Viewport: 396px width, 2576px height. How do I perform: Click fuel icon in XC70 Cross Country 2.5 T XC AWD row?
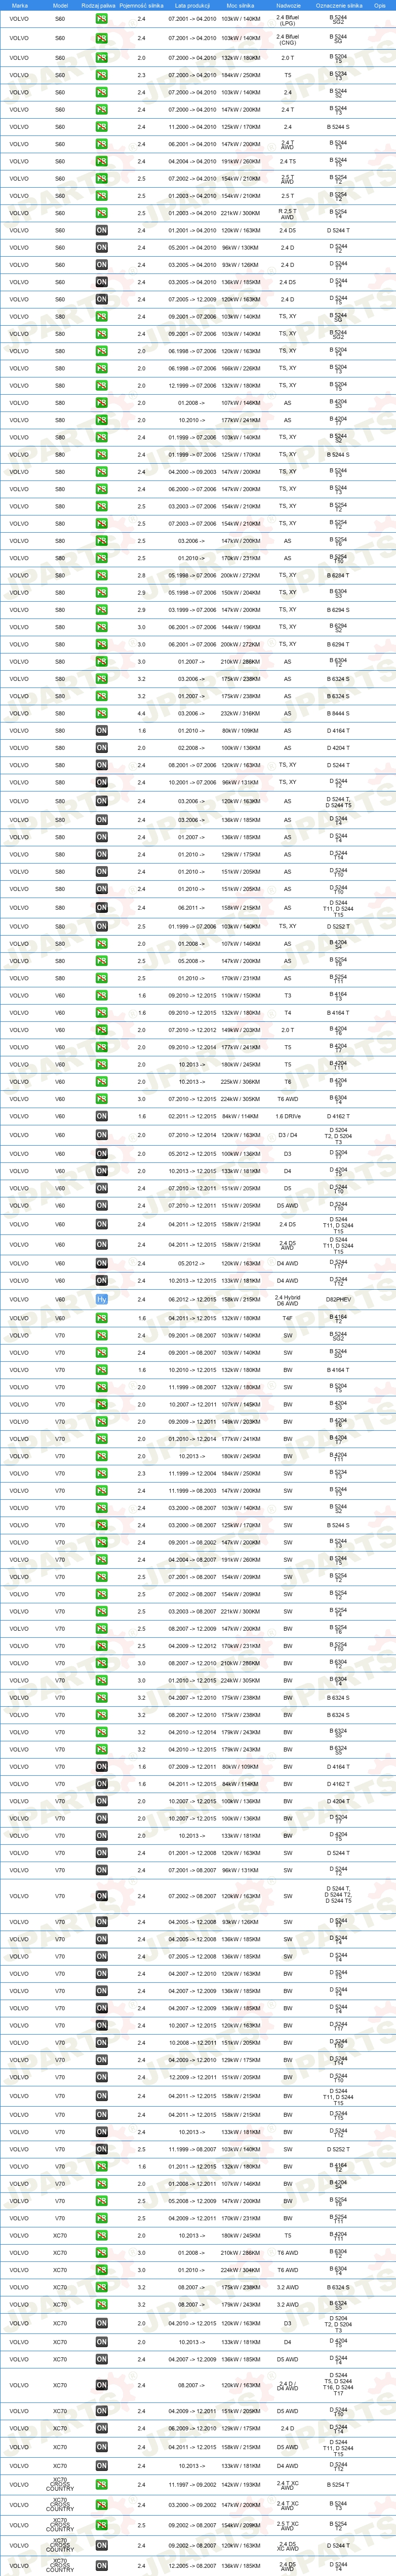click(x=102, y=2526)
